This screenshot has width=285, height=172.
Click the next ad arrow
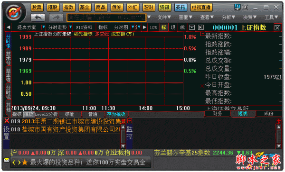19,163
